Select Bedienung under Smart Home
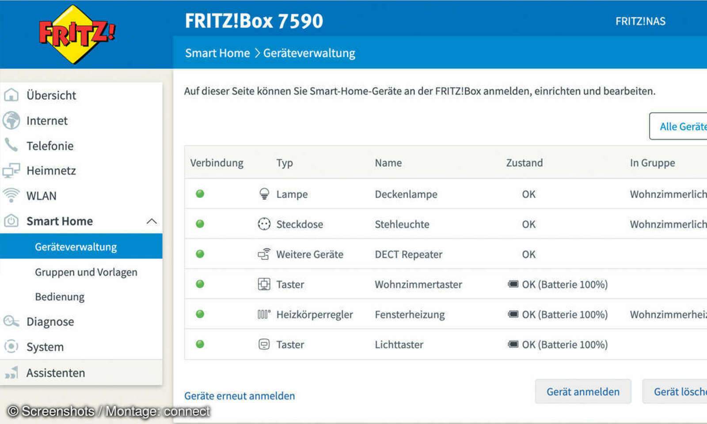This screenshot has width=707, height=424. 59,296
